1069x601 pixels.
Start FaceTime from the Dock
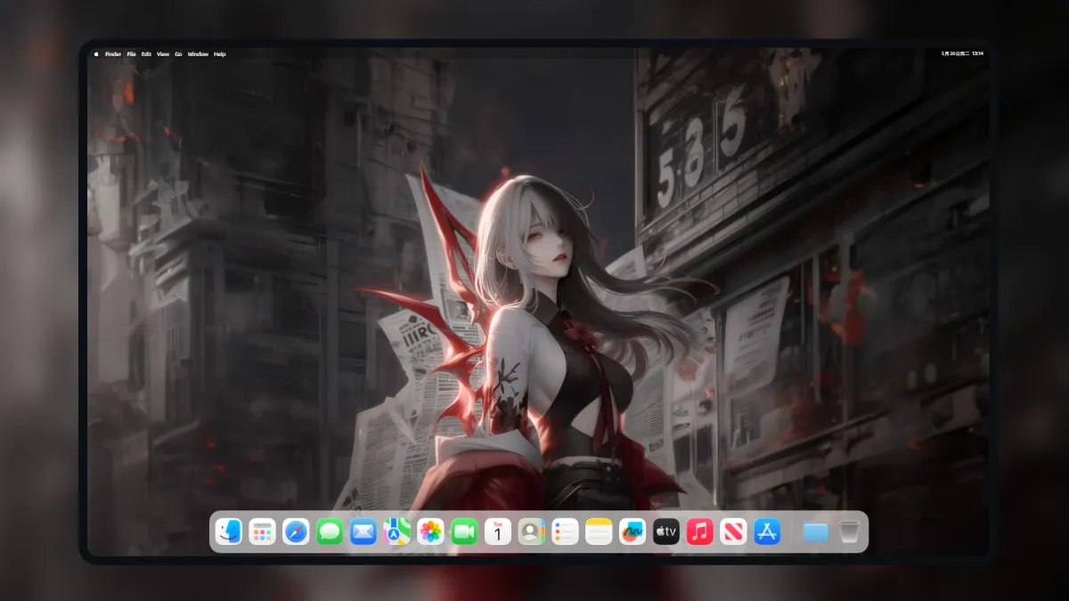pyautogui.click(x=464, y=532)
